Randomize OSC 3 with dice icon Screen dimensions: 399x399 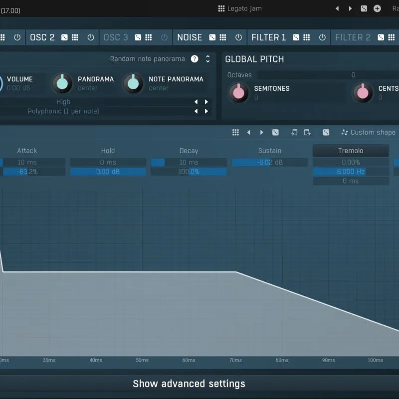(x=138, y=37)
